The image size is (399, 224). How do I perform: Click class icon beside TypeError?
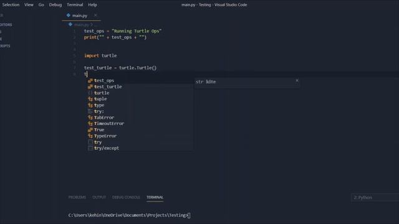[90, 136]
